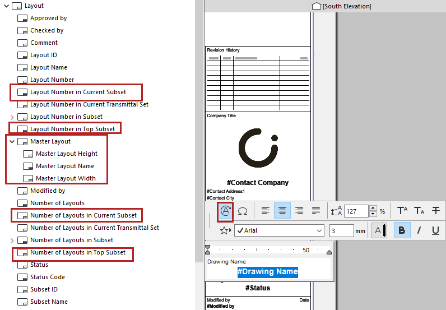Collapse the Master Layout group
Screen dimensions: 446x310
pos(12,141)
